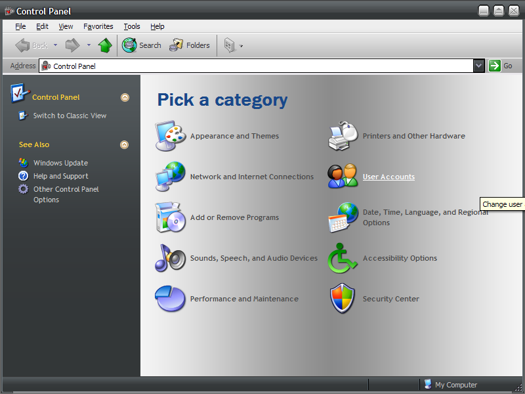This screenshot has width=525, height=394.
Task: Expand the address bar dropdown arrow
Action: (x=479, y=66)
